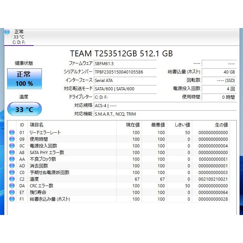The height and width of the screenshot is (243, 243).
Task: Click the firmware field SBFM61.5
Action: pos(125,63)
